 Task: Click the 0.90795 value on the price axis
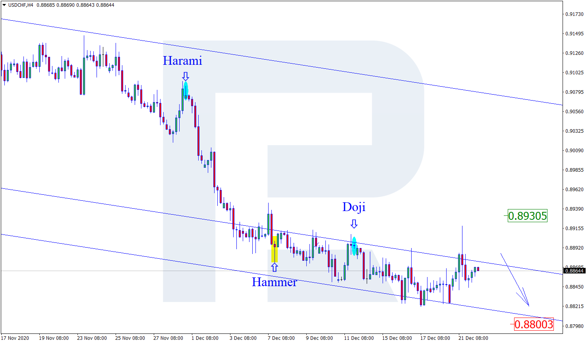[x=574, y=92]
